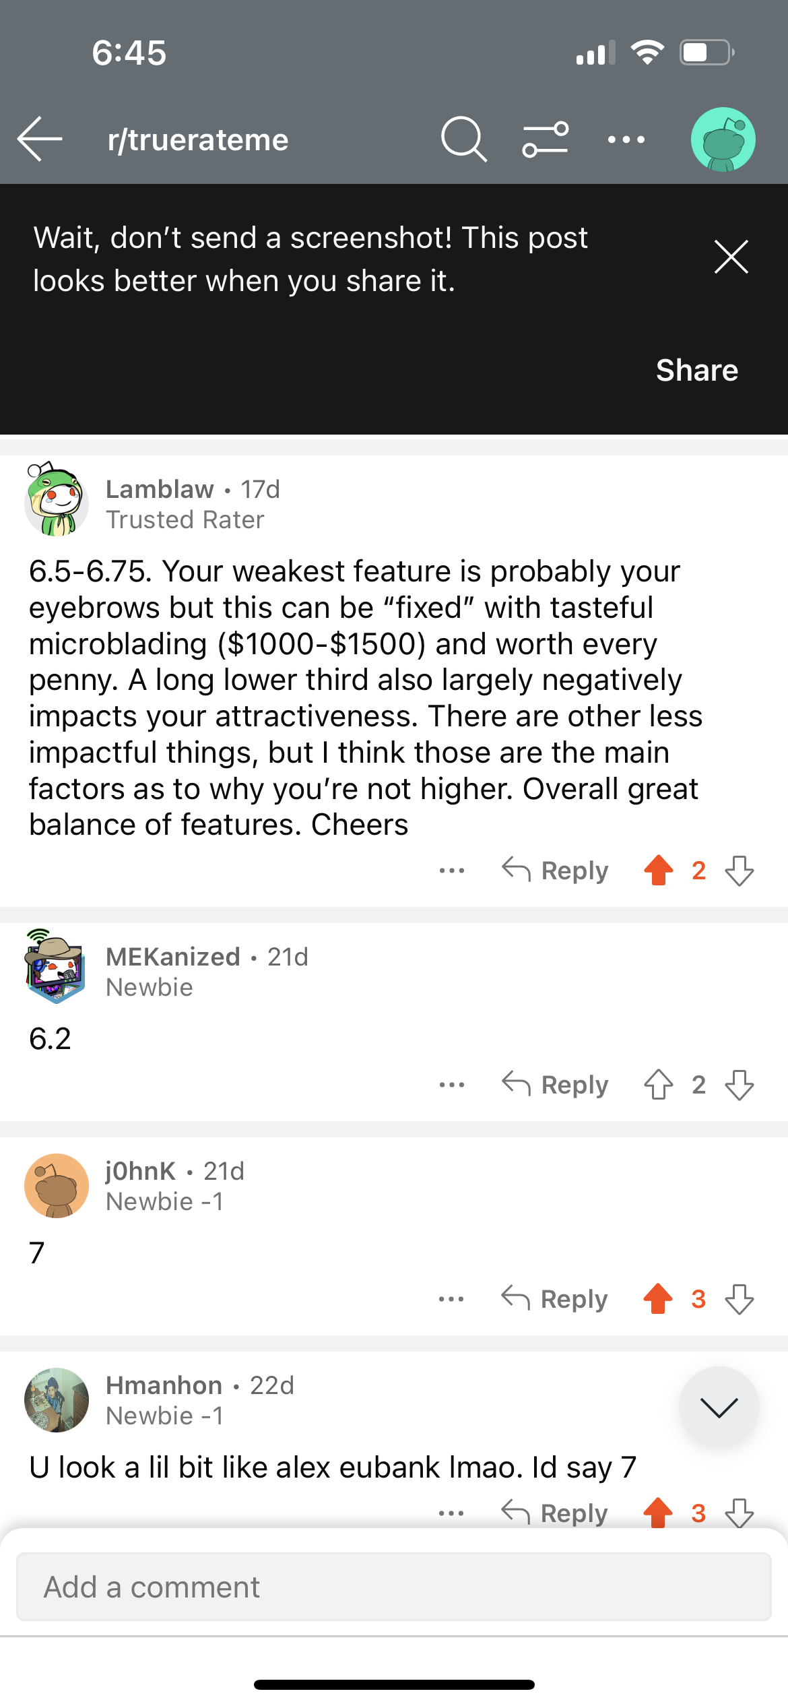Open more options for j0hnK's comment

pyautogui.click(x=451, y=1299)
